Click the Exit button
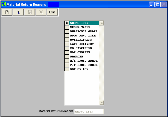 coord(52,12)
